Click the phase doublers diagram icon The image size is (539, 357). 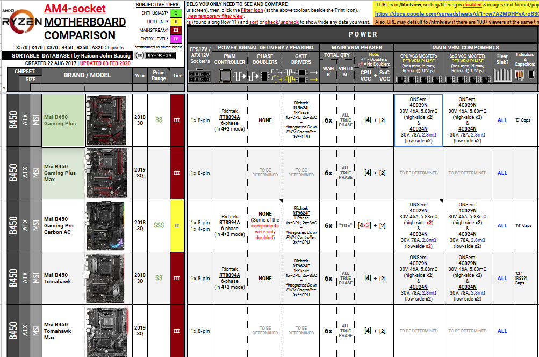point(265,76)
